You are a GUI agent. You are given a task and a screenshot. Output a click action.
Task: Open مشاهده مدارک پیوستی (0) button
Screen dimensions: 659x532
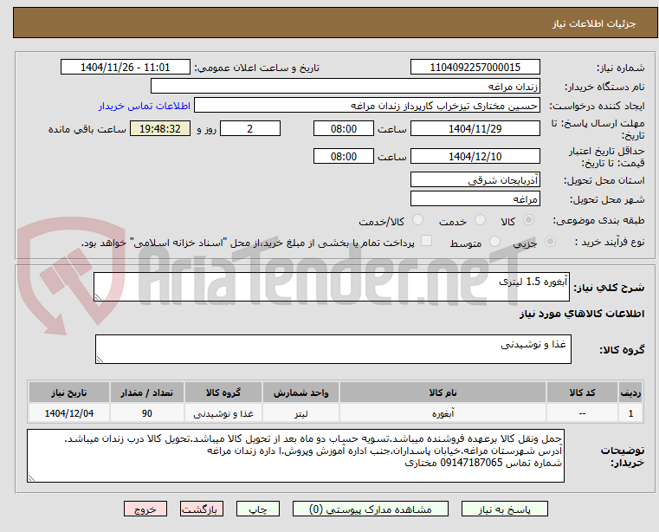click(x=371, y=509)
